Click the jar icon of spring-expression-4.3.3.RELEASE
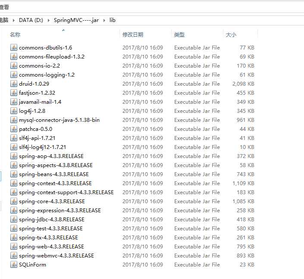Screen dimensions: 304x279 tap(13, 210)
